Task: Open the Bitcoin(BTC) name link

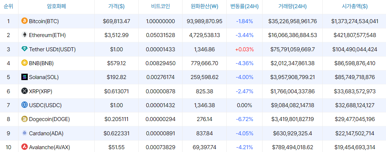Action: coord(44,21)
